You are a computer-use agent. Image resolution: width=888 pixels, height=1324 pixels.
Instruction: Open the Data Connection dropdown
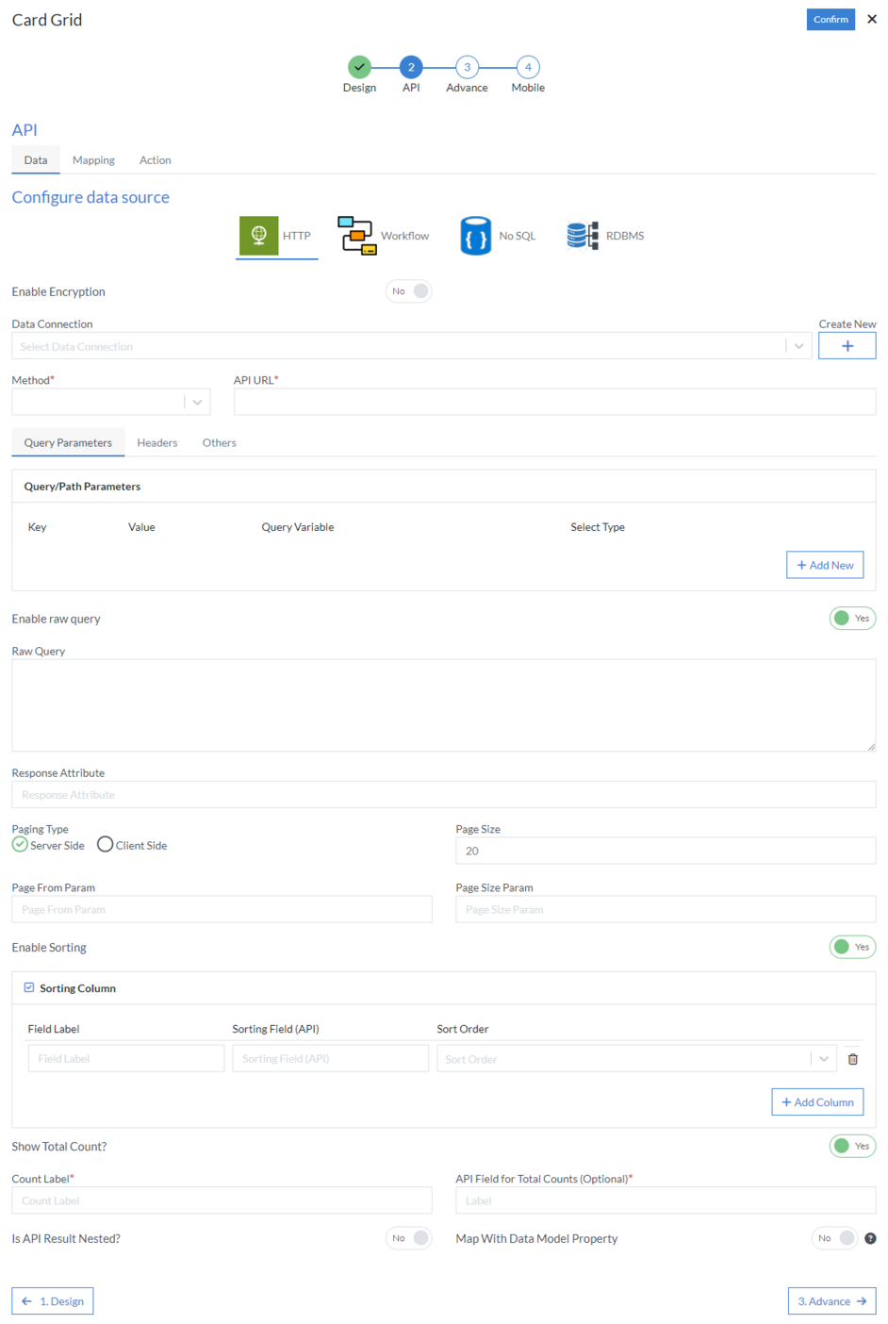tap(798, 345)
